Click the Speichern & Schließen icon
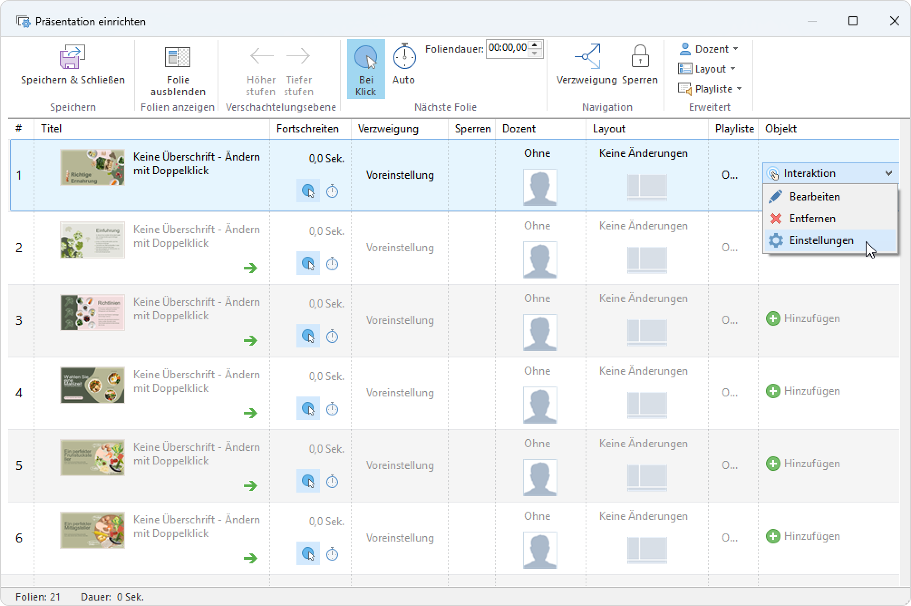 coord(73,57)
